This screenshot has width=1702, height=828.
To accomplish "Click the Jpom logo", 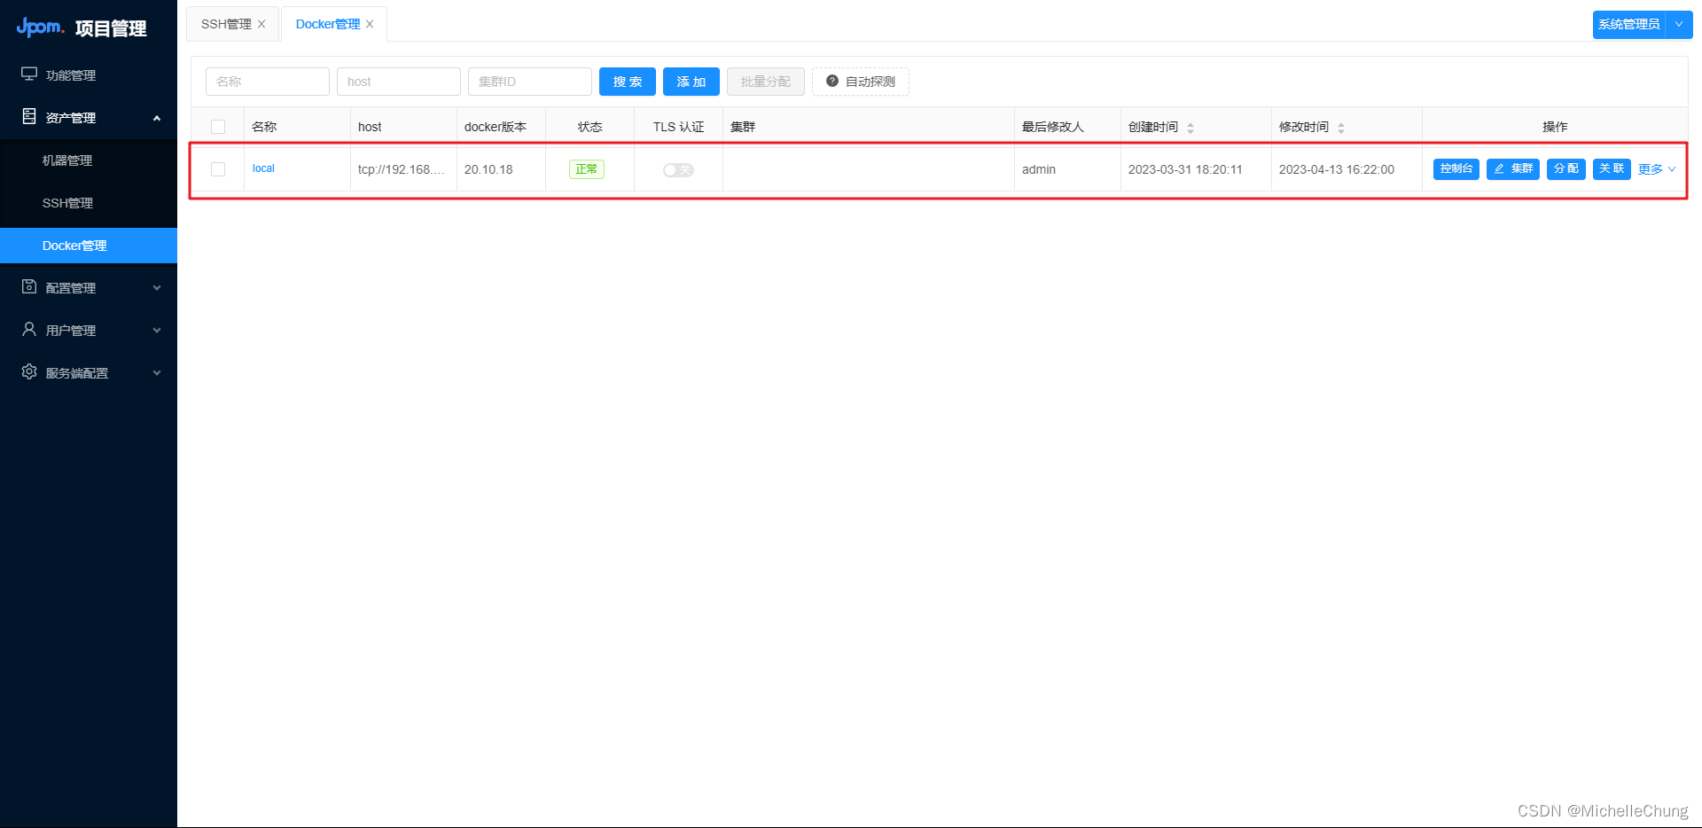I will pos(41,27).
